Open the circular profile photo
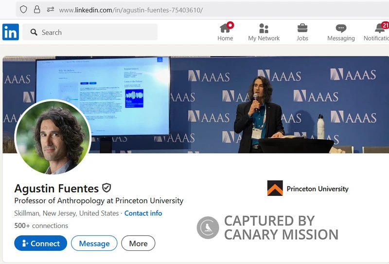 [x=53, y=138]
